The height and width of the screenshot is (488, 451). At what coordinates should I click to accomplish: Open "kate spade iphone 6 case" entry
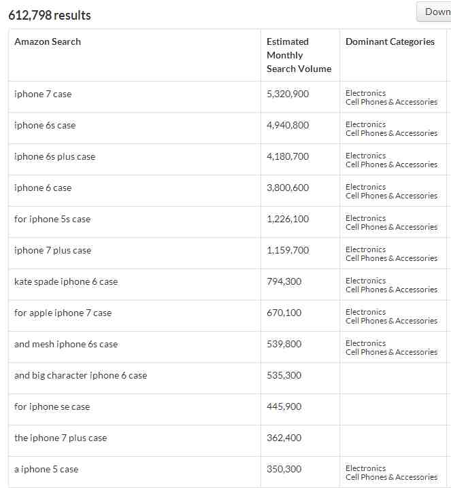[x=66, y=281]
